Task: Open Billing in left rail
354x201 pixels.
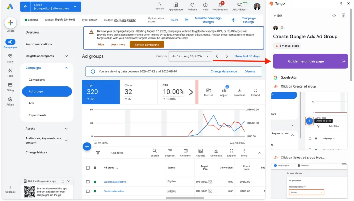Action: coord(10,87)
